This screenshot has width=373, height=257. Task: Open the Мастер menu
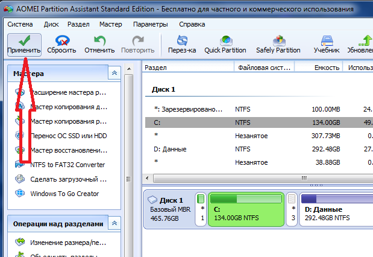111,24
